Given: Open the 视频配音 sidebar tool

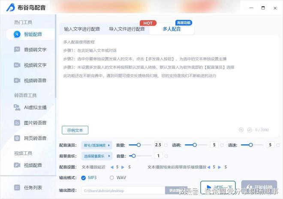Looking at the screenshot, I should pos(28,165).
